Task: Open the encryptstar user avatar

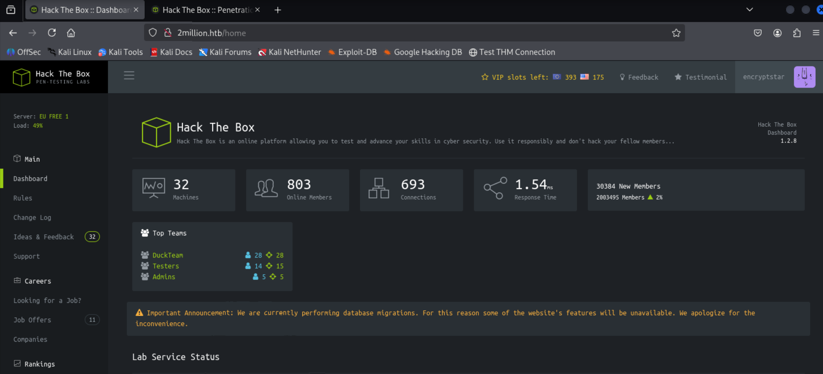Action: 804,77
